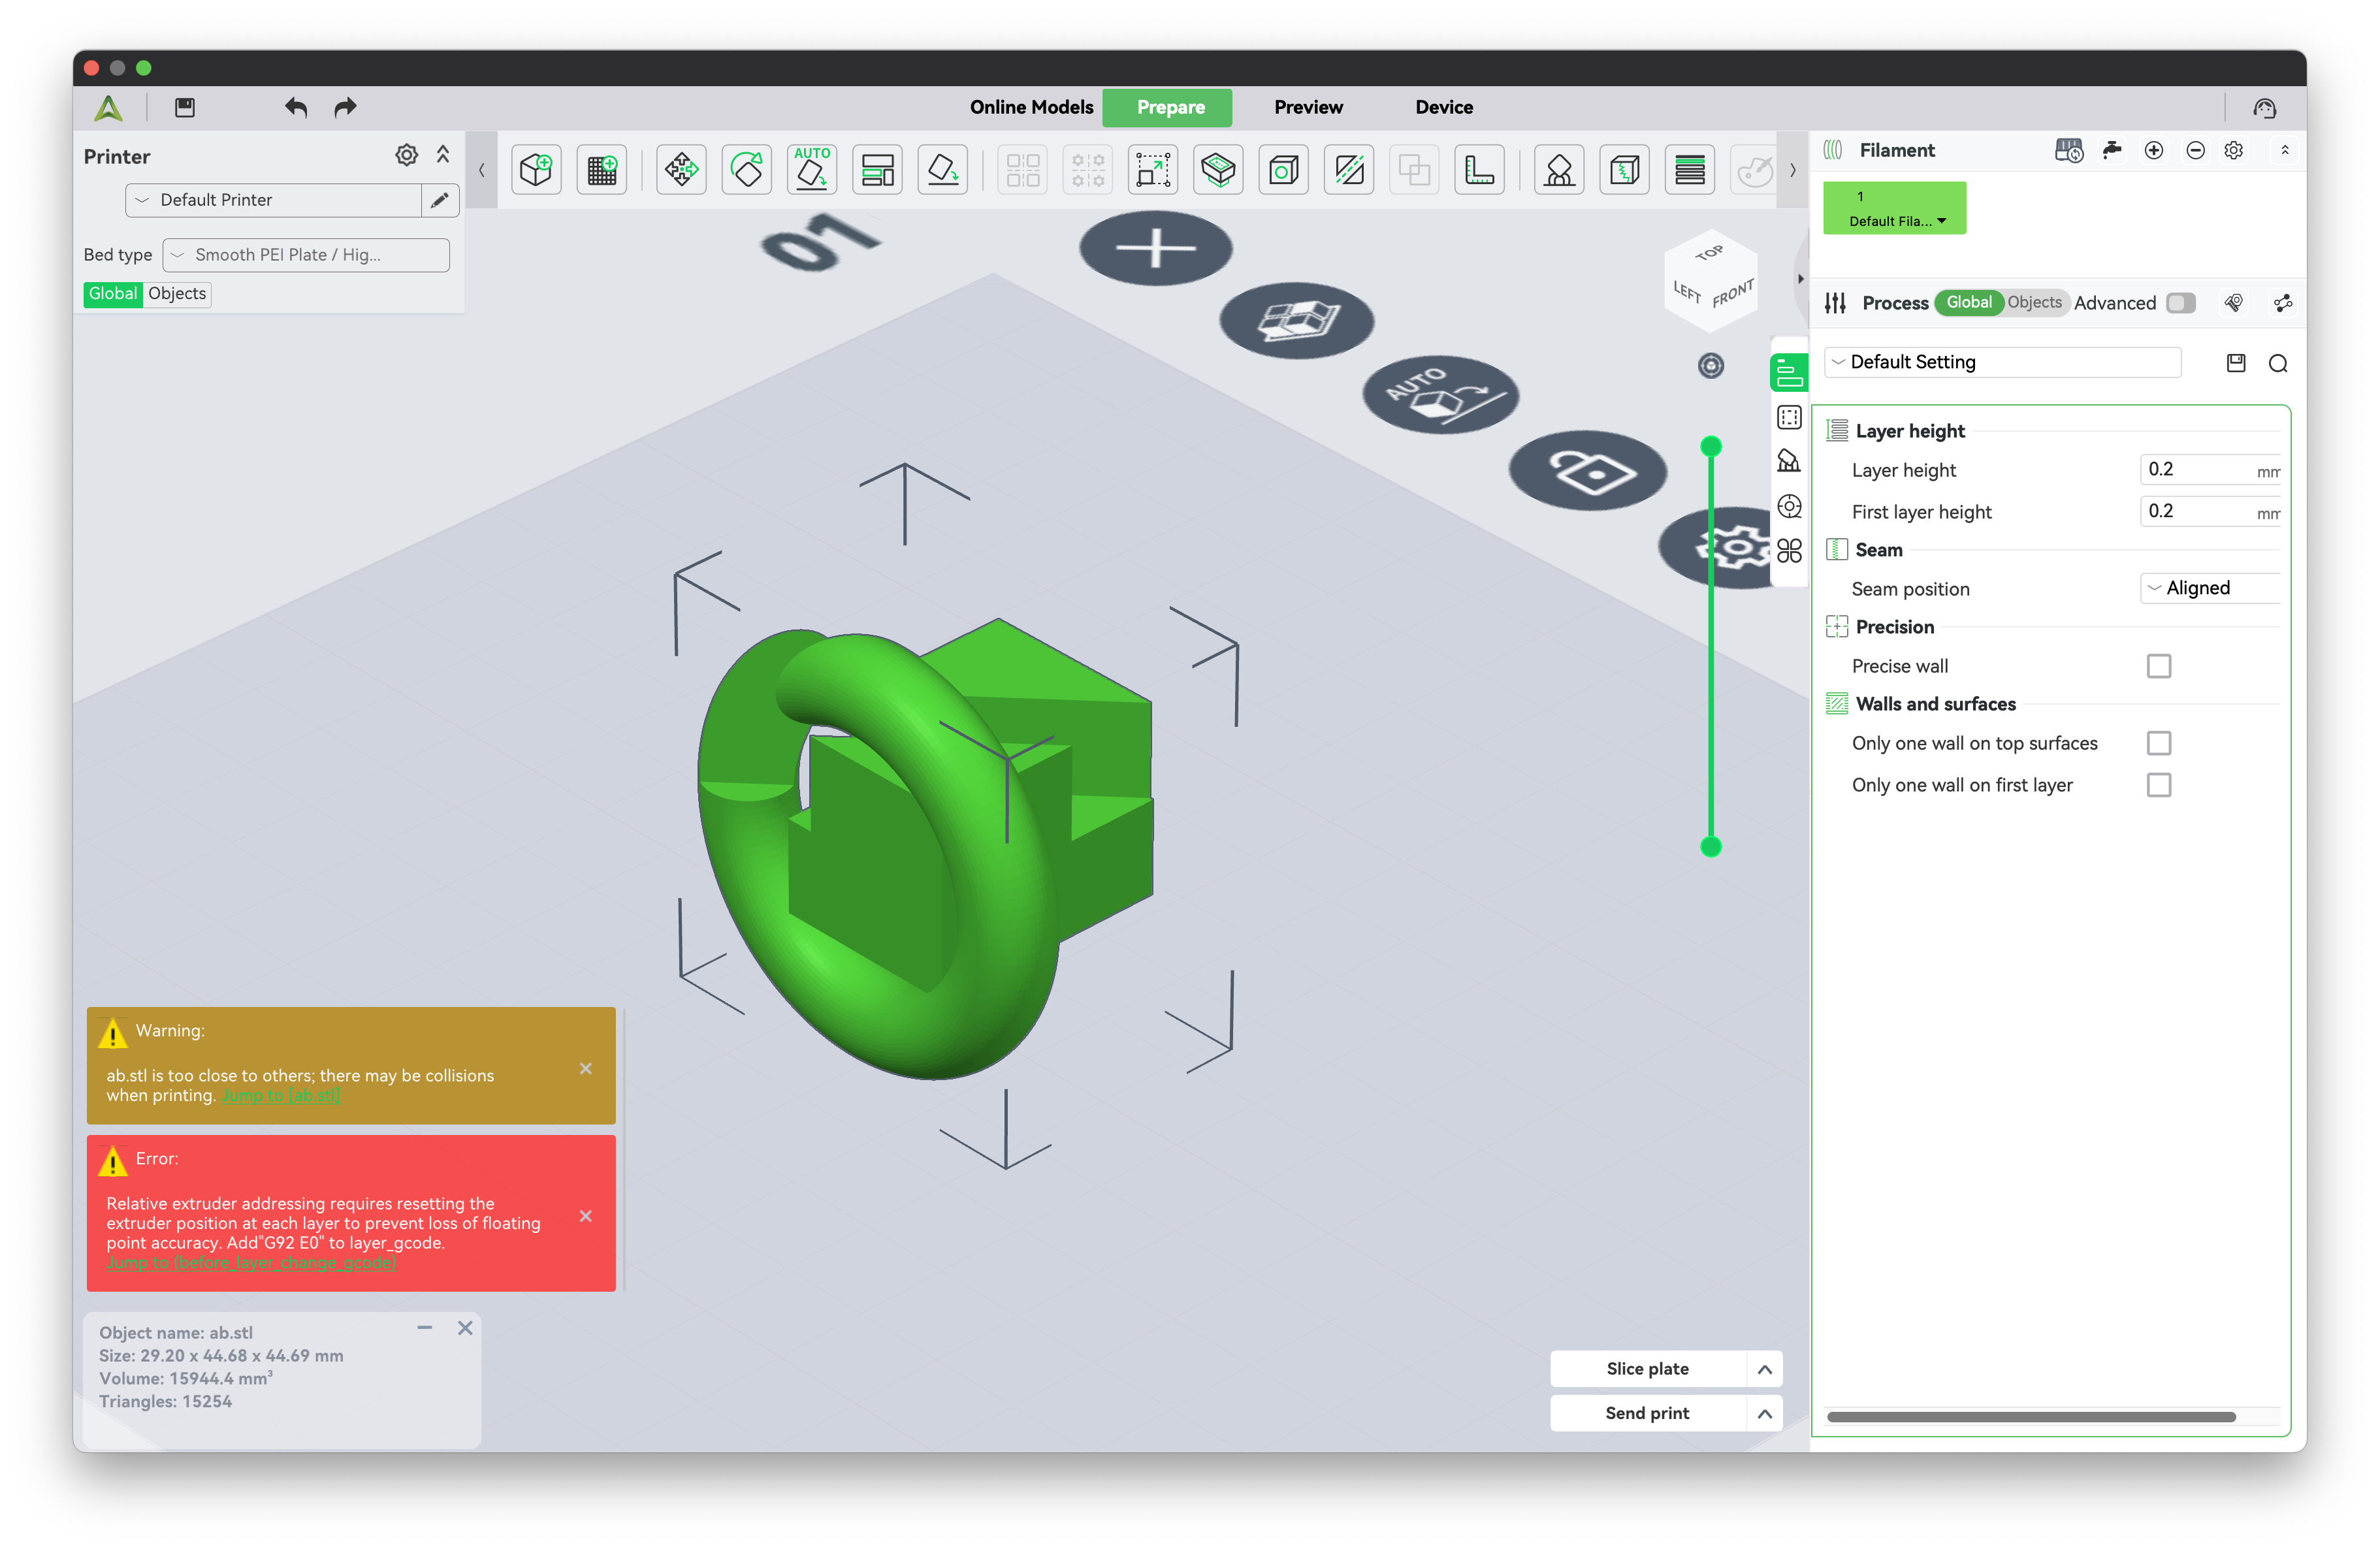Image resolution: width=2380 pixels, height=1549 pixels.
Task: Select the Scale tool in the toolbar
Action: [x=1153, y=170]
